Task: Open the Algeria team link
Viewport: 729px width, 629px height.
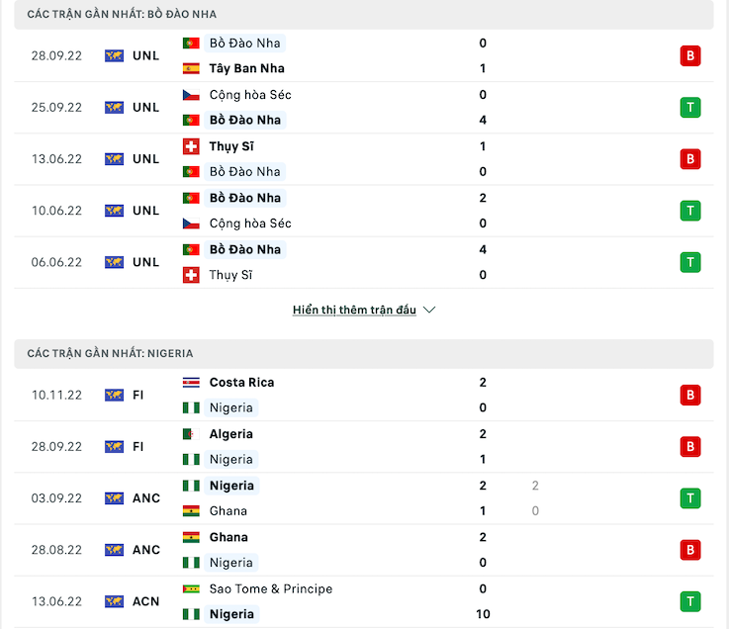Action: point(230,434)
